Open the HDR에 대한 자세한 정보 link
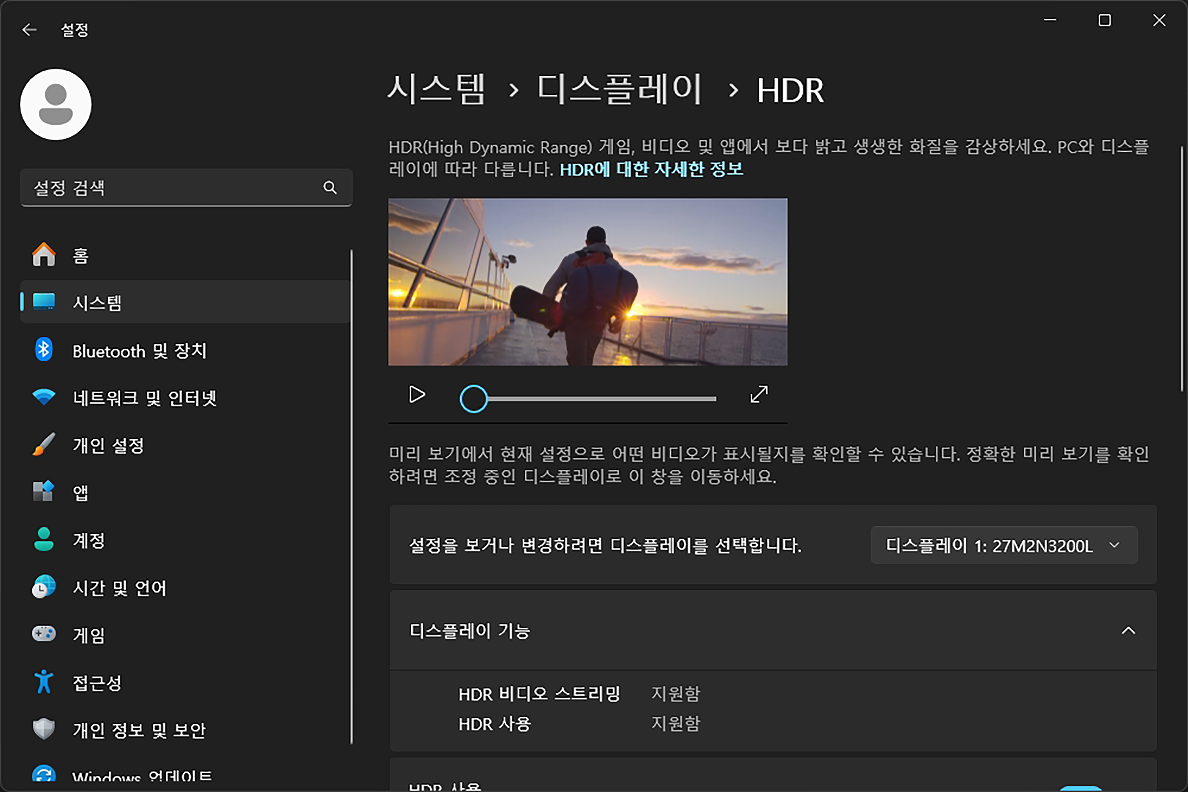The image size is (1188, 792). (651, 169)
